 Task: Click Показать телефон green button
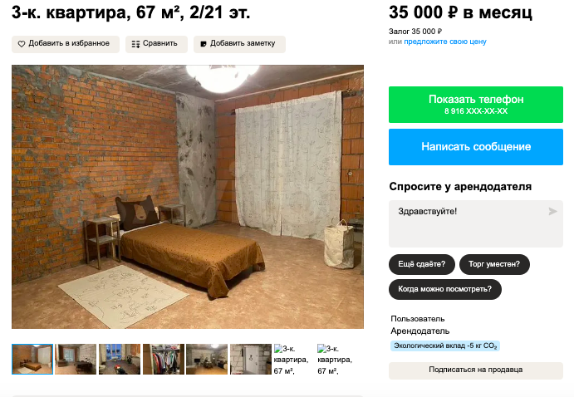(475, 105)
